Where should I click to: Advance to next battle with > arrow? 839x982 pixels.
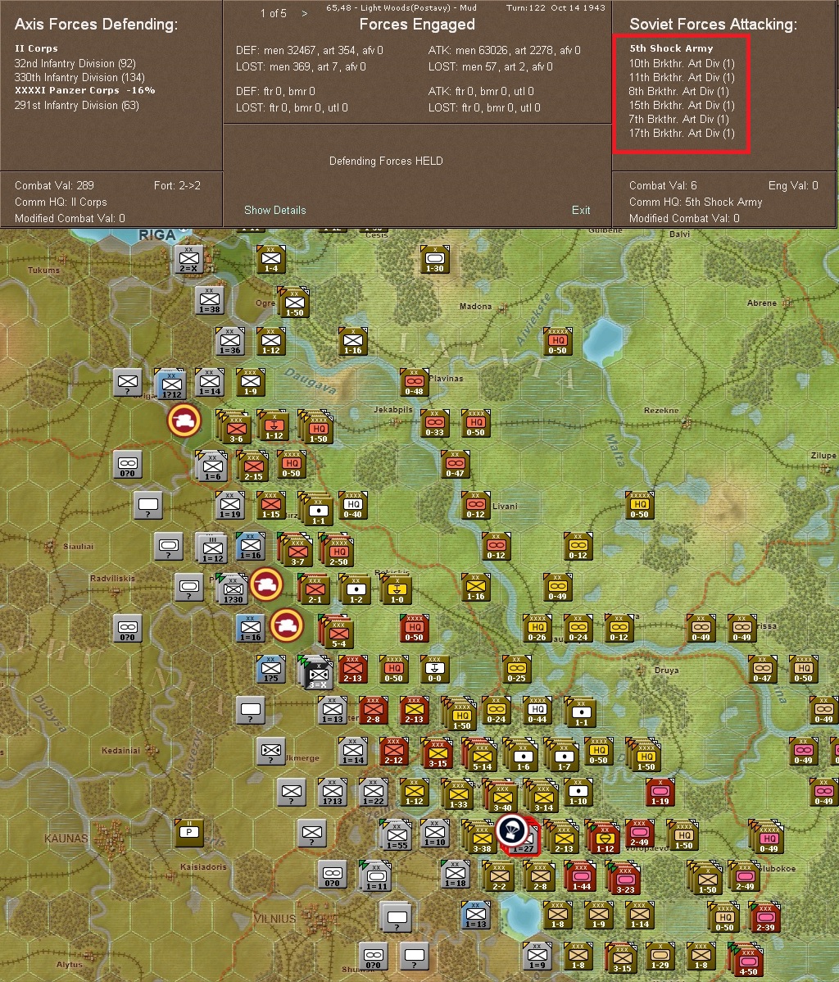click(304, 13)
